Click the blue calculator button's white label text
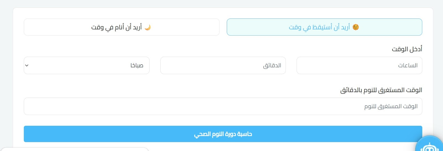Viewport: 443px width, 151px height. pyautogui.click(x=223, y=134)
